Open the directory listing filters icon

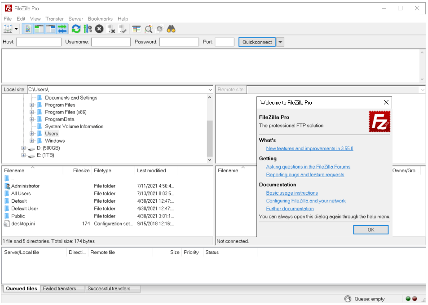coord(137,29)
